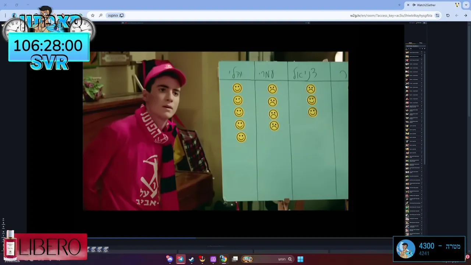Viewport: 471px width, 265px height.
Task: Click the התקנה install app button
Action: 116,15
